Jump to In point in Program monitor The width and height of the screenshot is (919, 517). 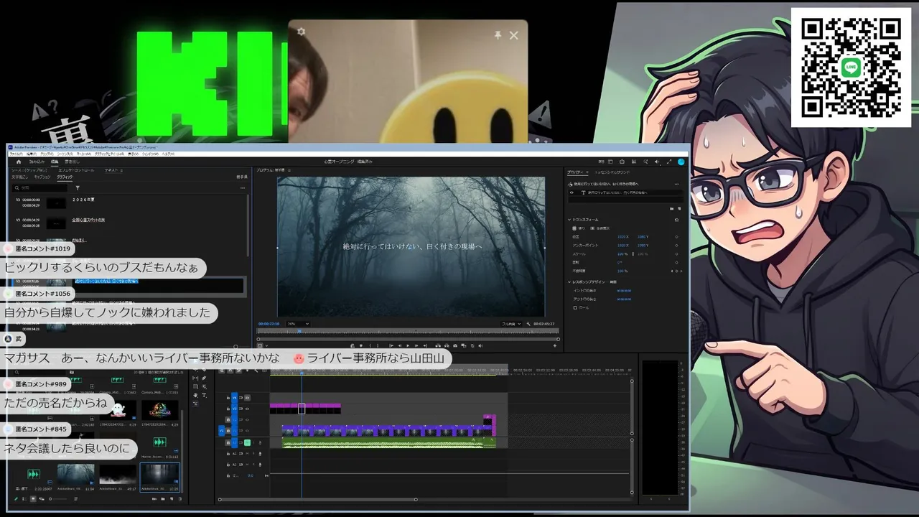pos(390,345)
